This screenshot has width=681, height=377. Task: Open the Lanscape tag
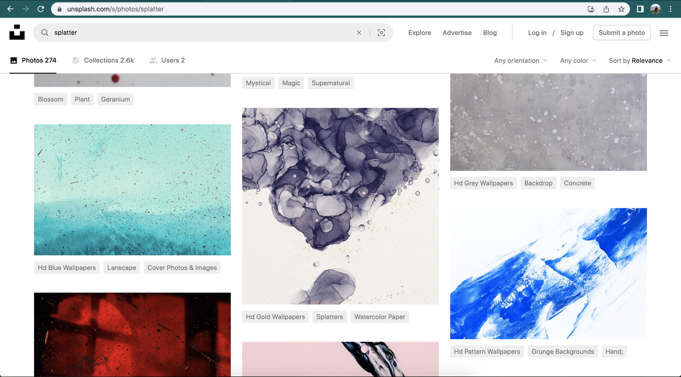click(x=121, y=268)
